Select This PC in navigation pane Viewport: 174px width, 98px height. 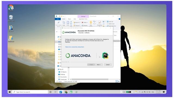pos(61,69)
